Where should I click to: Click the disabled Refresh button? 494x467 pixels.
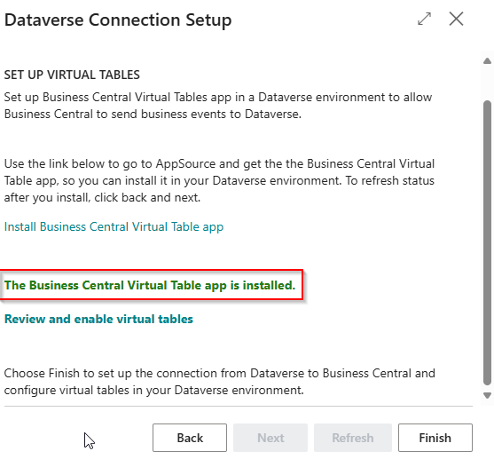click(353, 438)
